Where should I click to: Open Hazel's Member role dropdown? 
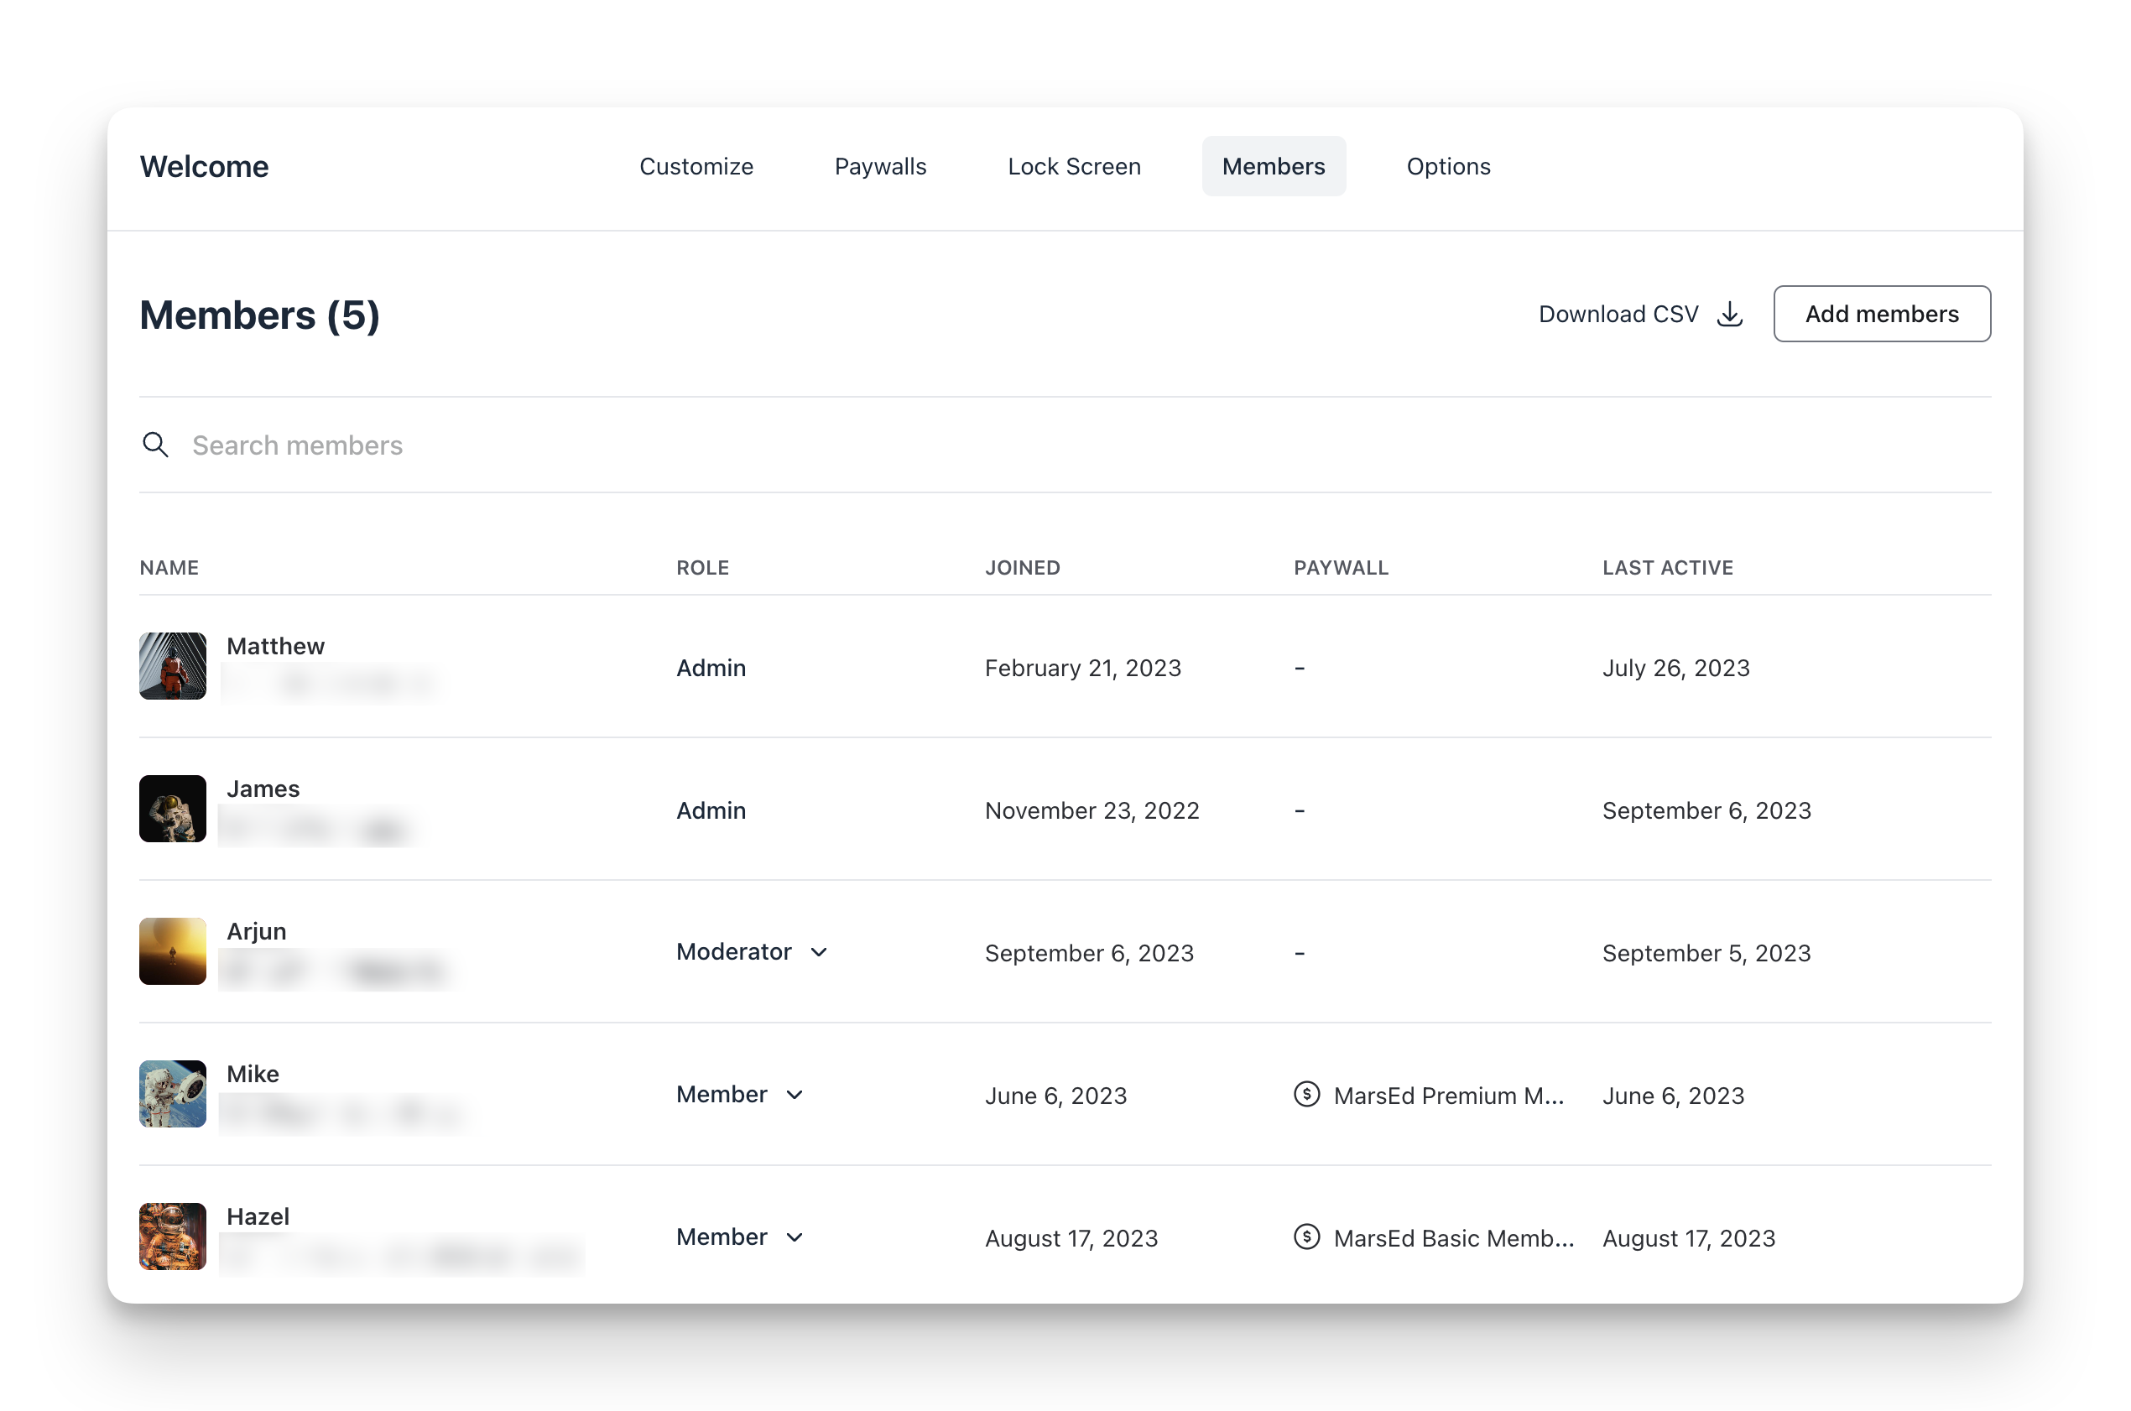click(x=795, y=1237)
